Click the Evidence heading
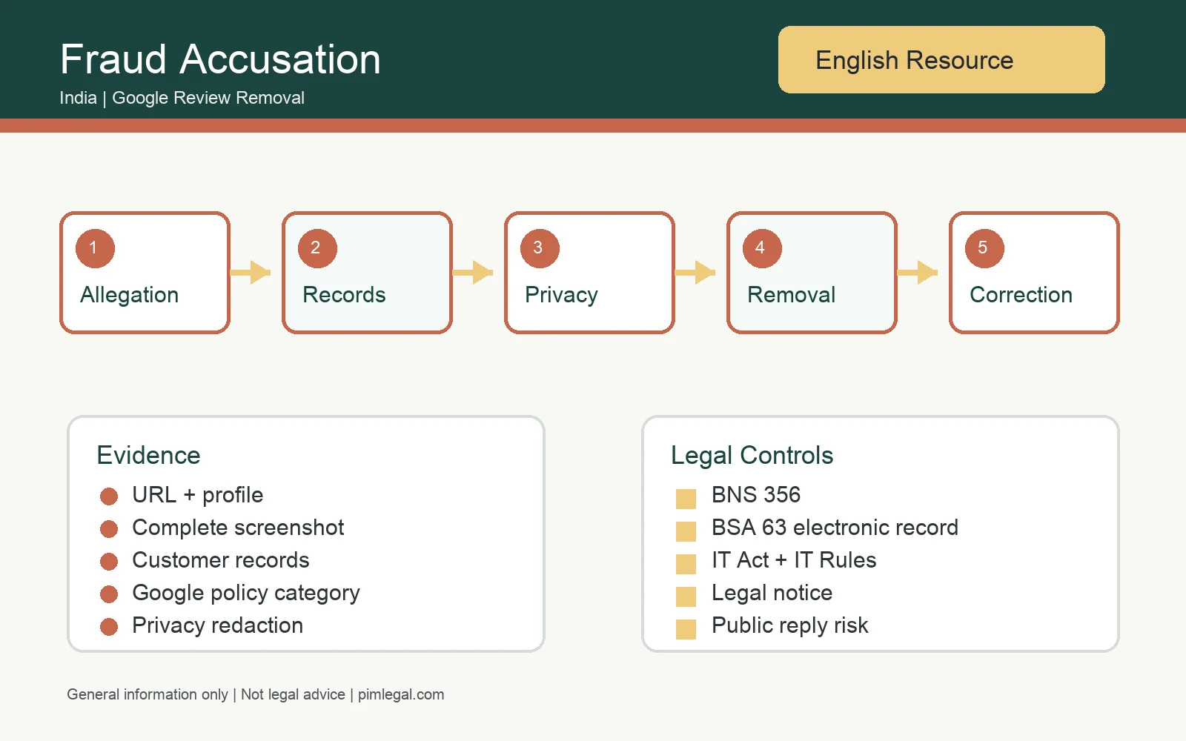Image resolution: width=1186 pixels, height=741 pixels. (148, 455)
